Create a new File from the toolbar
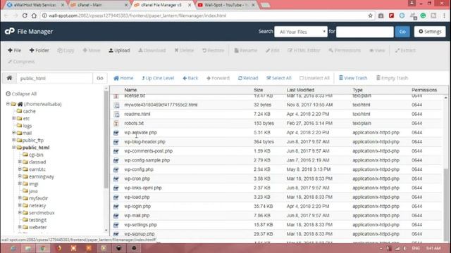This screenshot has width=451, height=253. tap(14, 50)
